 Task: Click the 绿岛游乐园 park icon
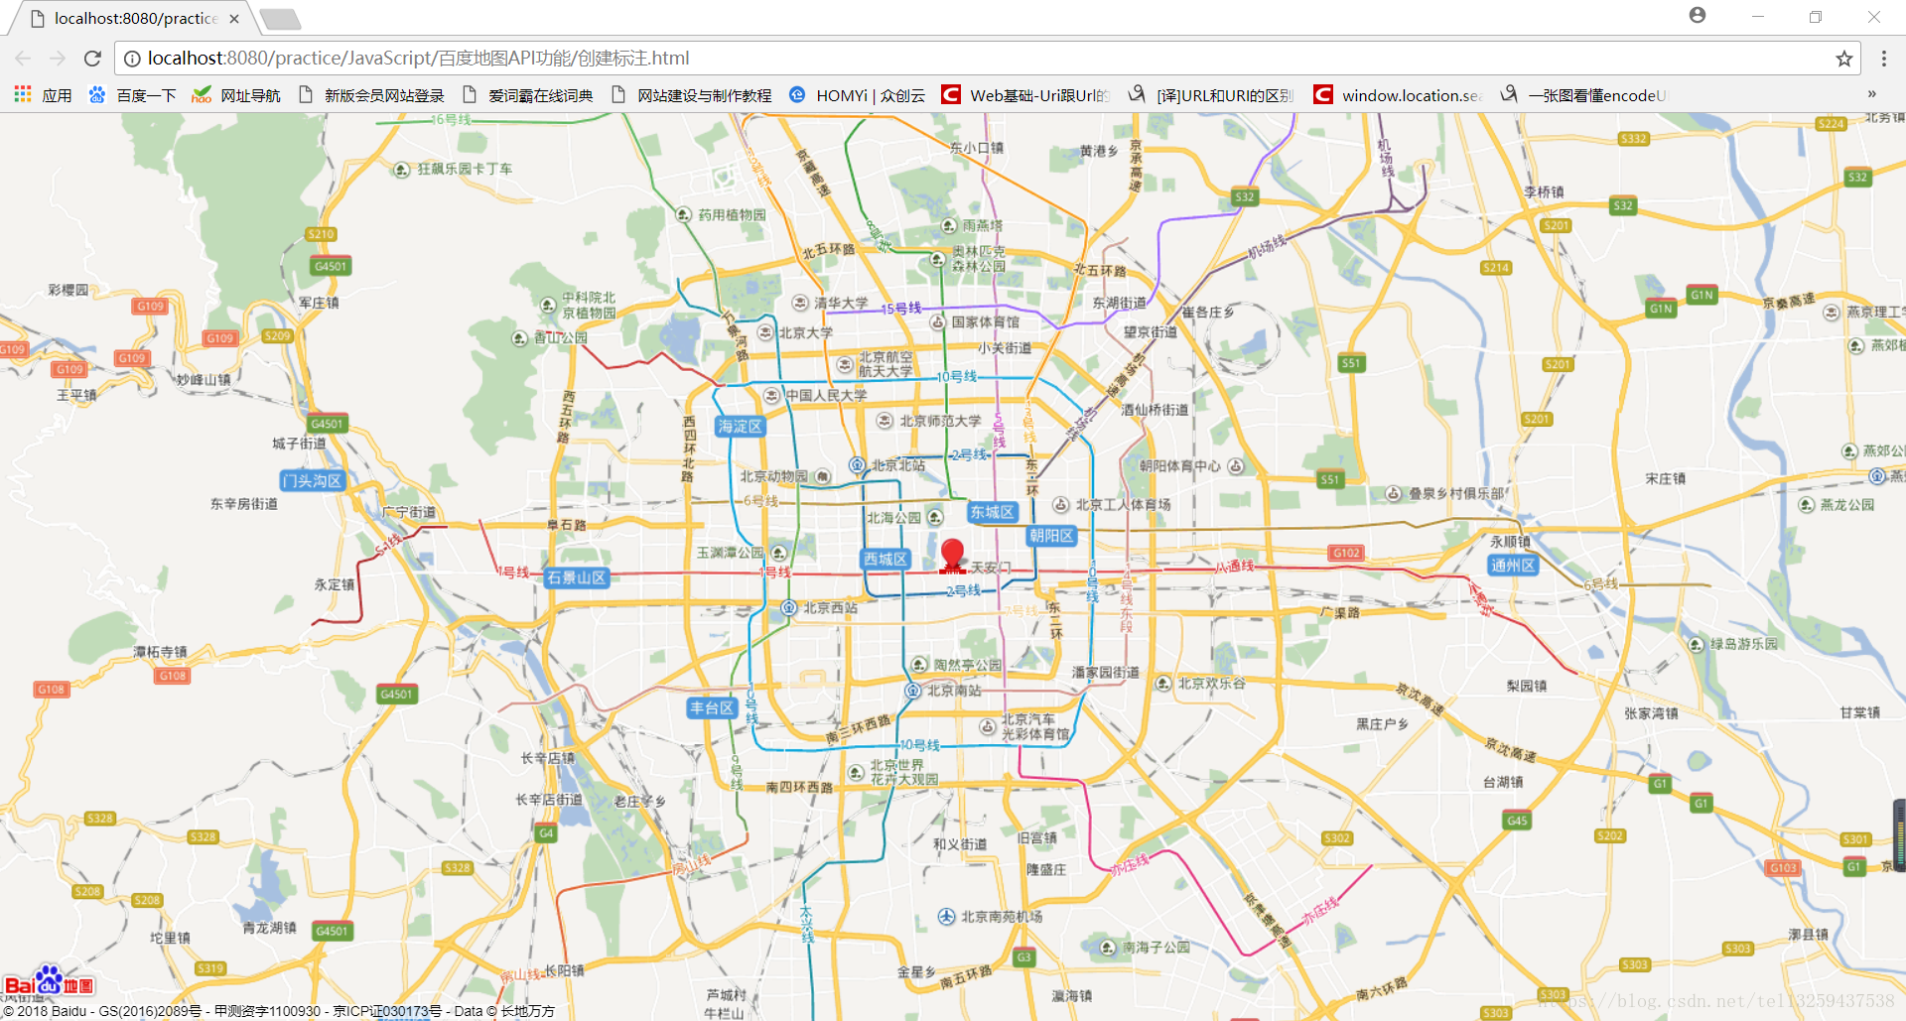1697,644
